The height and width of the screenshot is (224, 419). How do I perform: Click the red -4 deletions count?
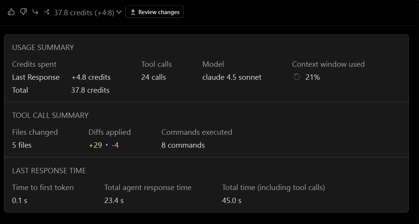tap(115, 145)
